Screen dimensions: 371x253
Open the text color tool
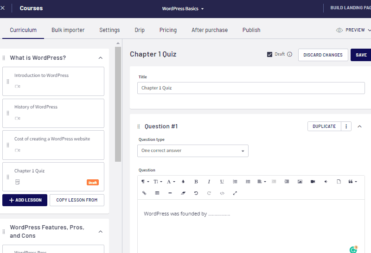[x=171, y=182]
